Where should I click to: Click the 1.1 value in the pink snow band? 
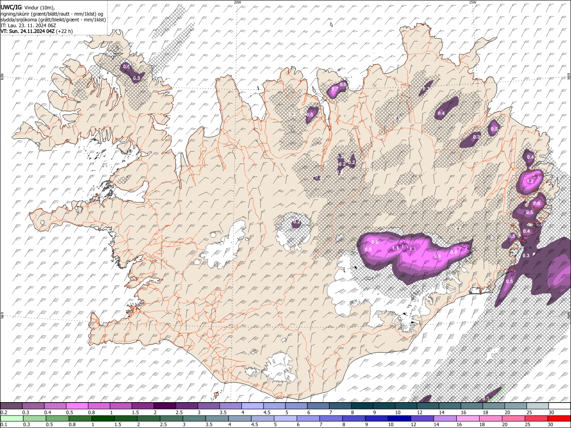pyautogui.click(x=413, y=249)
